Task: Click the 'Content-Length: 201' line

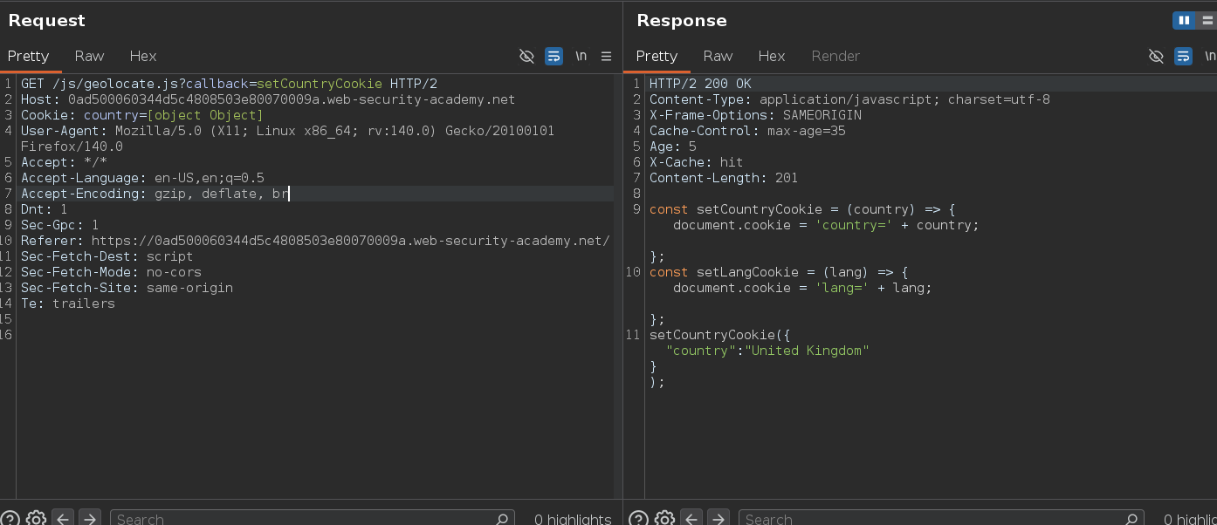Action: point(724,178)
